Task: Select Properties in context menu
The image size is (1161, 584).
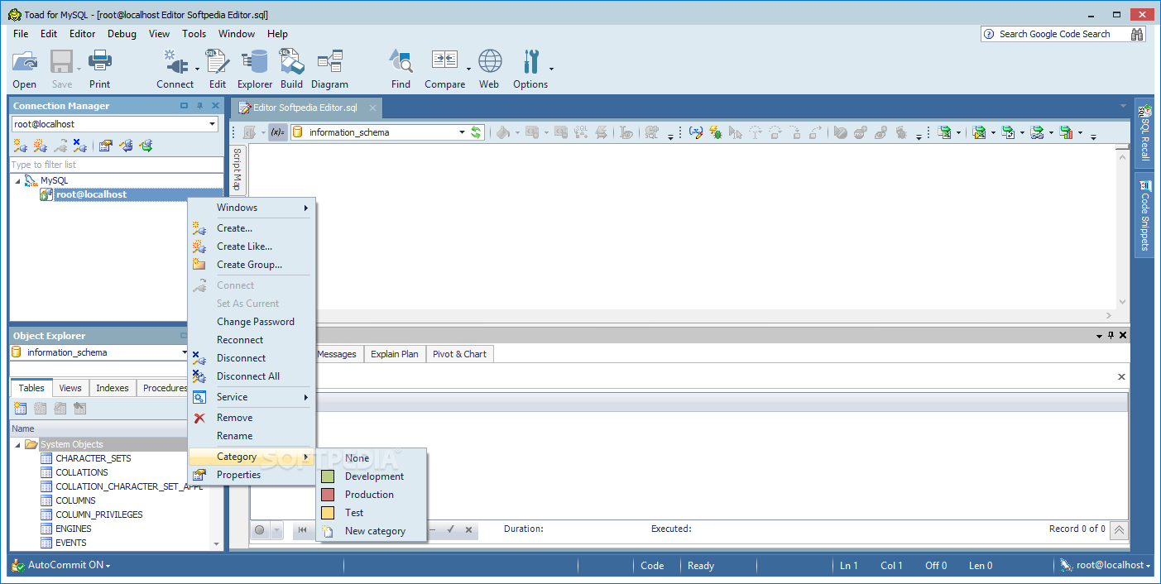Action: pyautogui.click(x=252, y=475)
